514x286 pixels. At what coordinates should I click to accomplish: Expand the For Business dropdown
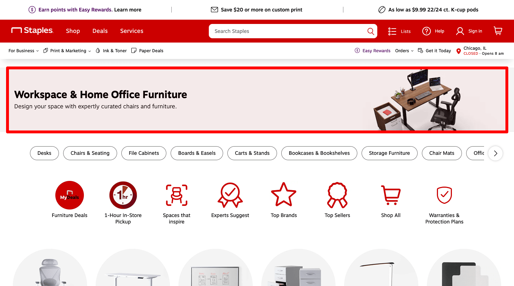[24, 51]
